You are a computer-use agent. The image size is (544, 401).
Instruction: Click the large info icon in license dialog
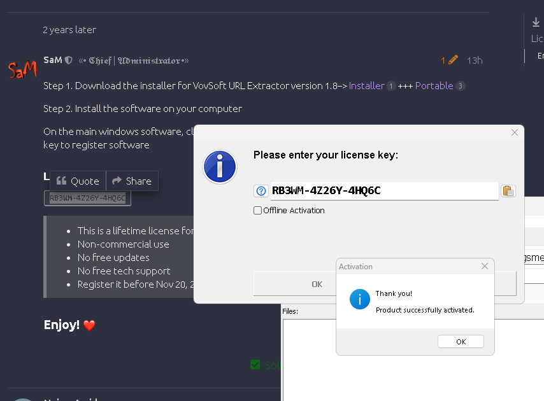pos(220,167)
